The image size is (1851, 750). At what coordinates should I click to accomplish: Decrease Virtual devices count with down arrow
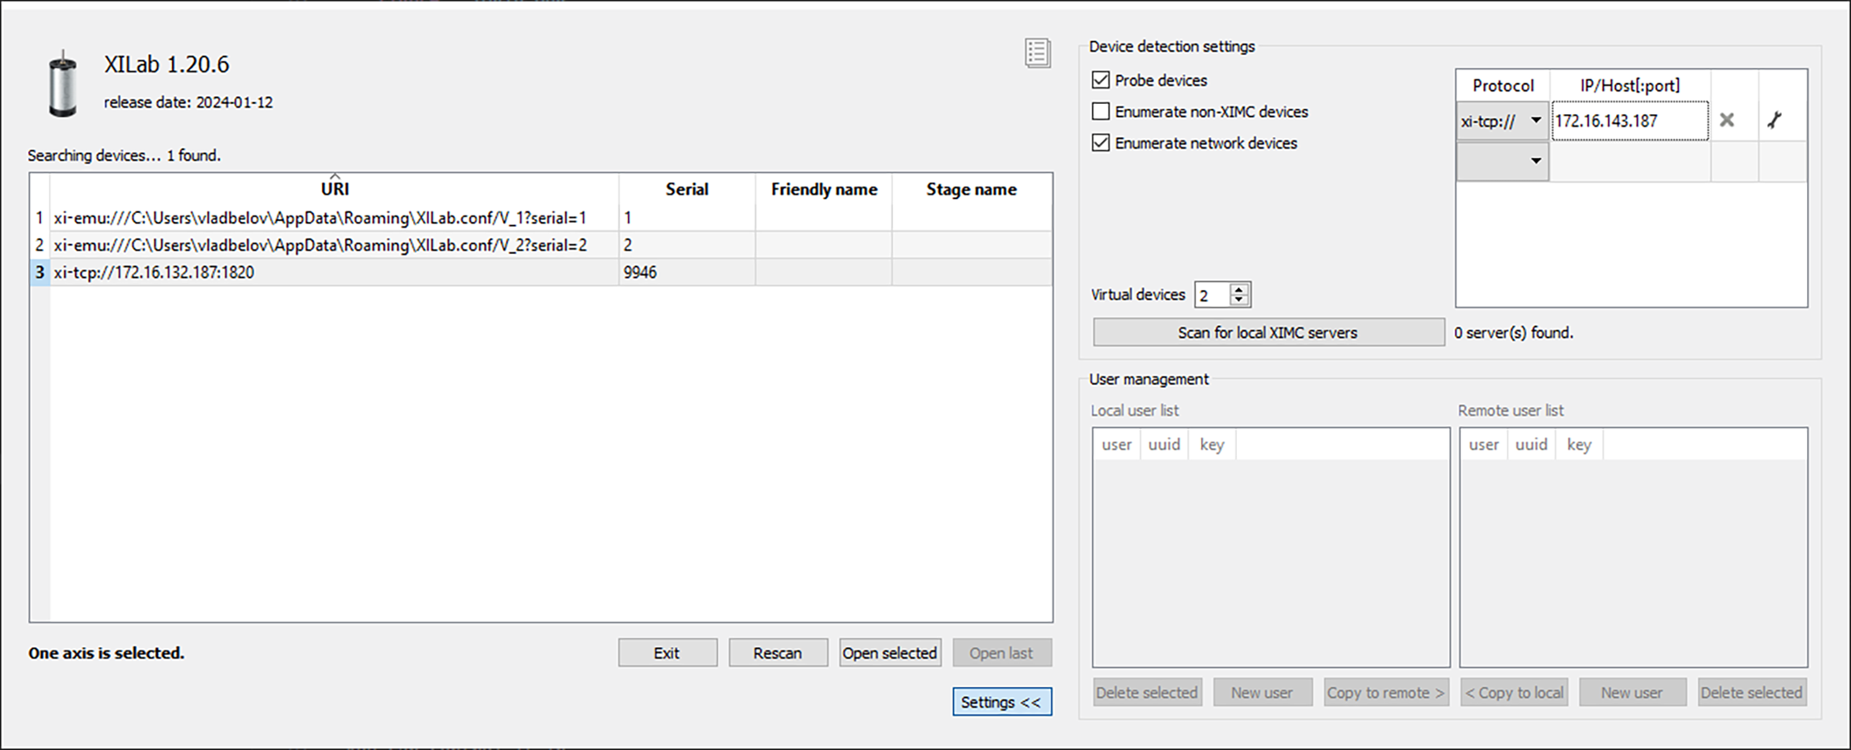pyautogui.click(x=1239, y=300)
